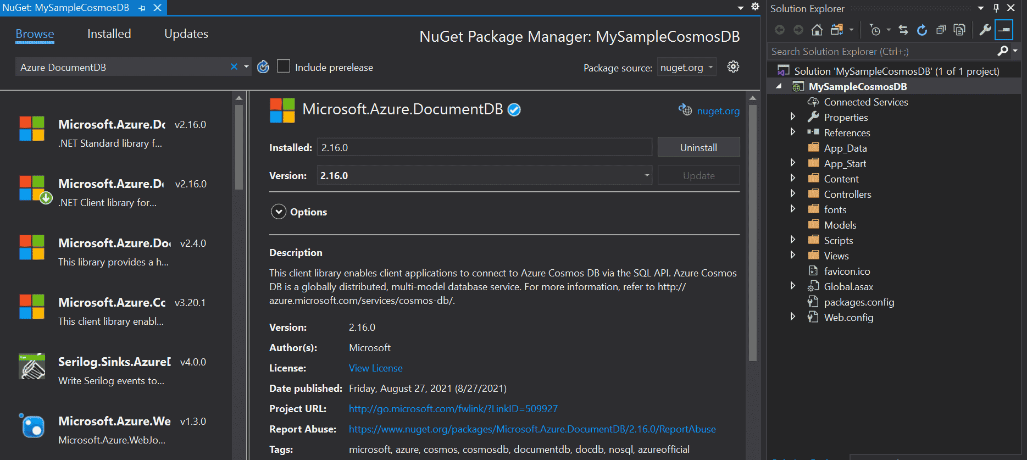The image size is (1027, 460).
Task: Click Switch Views icon in Solution Explorer
Action: (837, 30)
